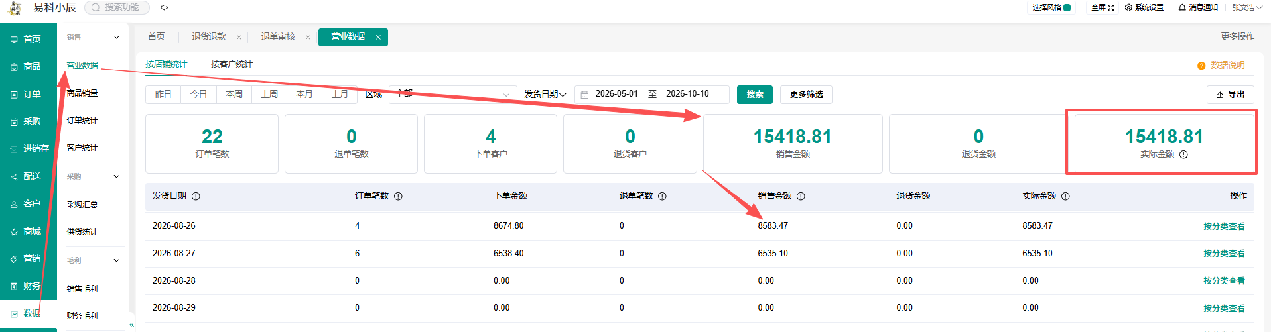This screenshot has height=332, width=1271.
Task: Click the green 搜索 button
Action: [755, 94]
